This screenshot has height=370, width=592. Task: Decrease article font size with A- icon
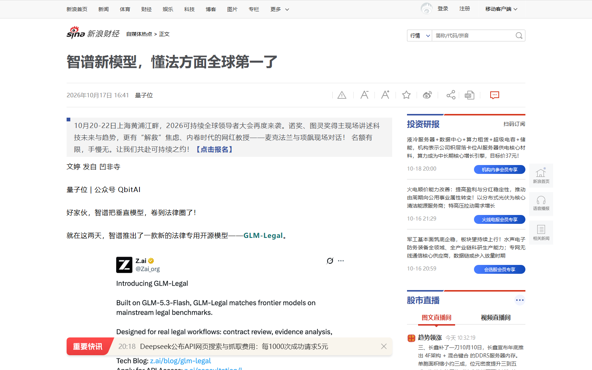(x=364, y=95)
